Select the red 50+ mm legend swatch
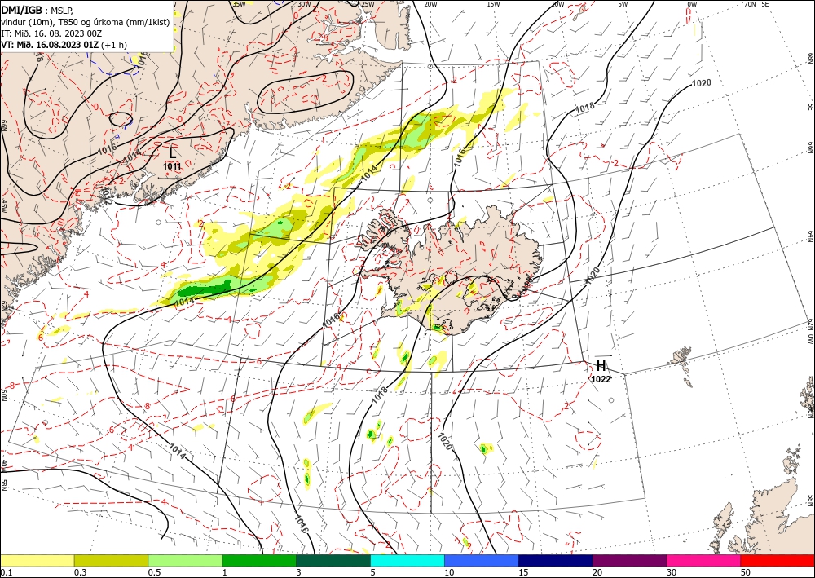The width and height of the screenshot is (815, 578). click(778, 560)
